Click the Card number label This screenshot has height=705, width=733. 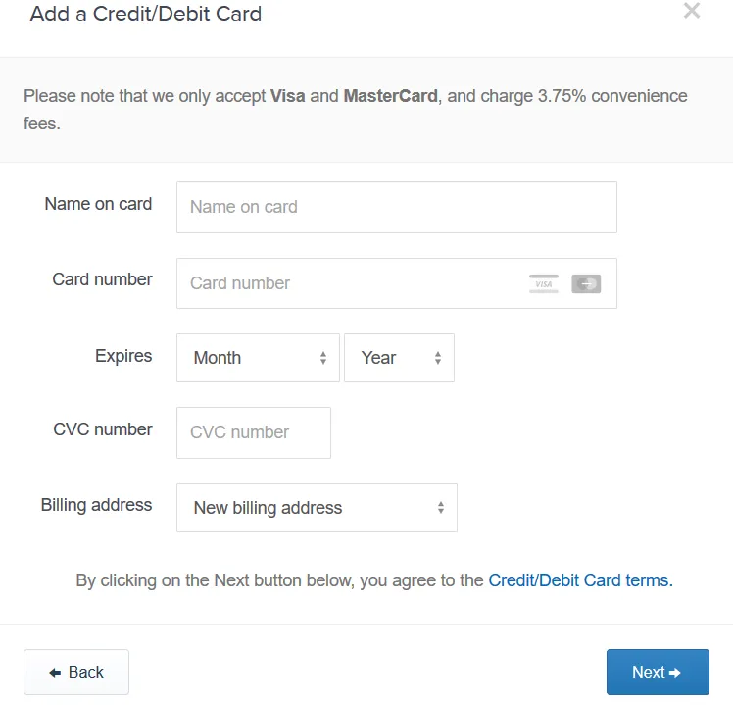[102, 279]
